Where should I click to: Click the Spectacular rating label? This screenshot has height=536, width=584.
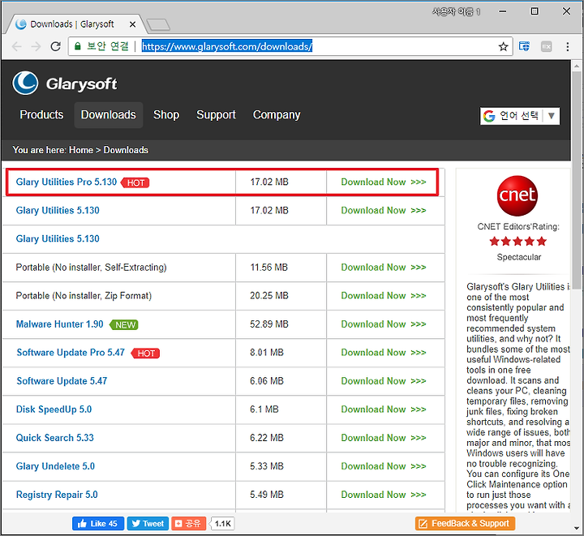519,257
